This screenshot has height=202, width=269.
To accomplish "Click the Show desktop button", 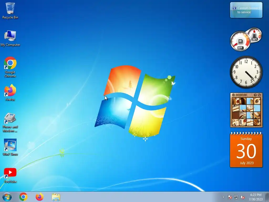I will pyautogui.click(x=267, y=197).
